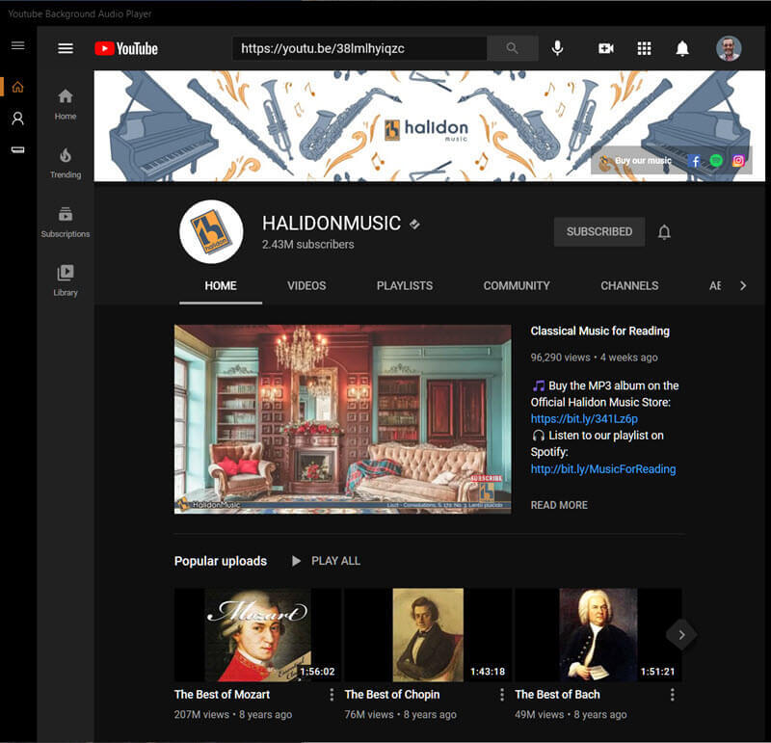
Task: Click the YouTube URL search field
Action: [x=359, y=48]
